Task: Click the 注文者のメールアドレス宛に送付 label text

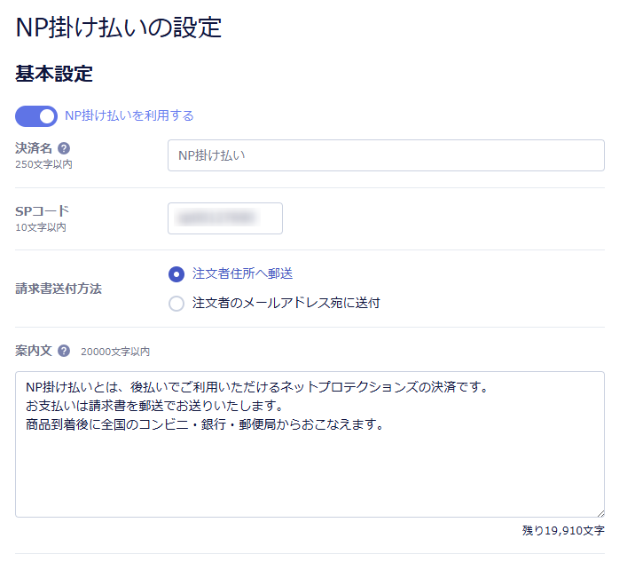Action: point(286,303)
